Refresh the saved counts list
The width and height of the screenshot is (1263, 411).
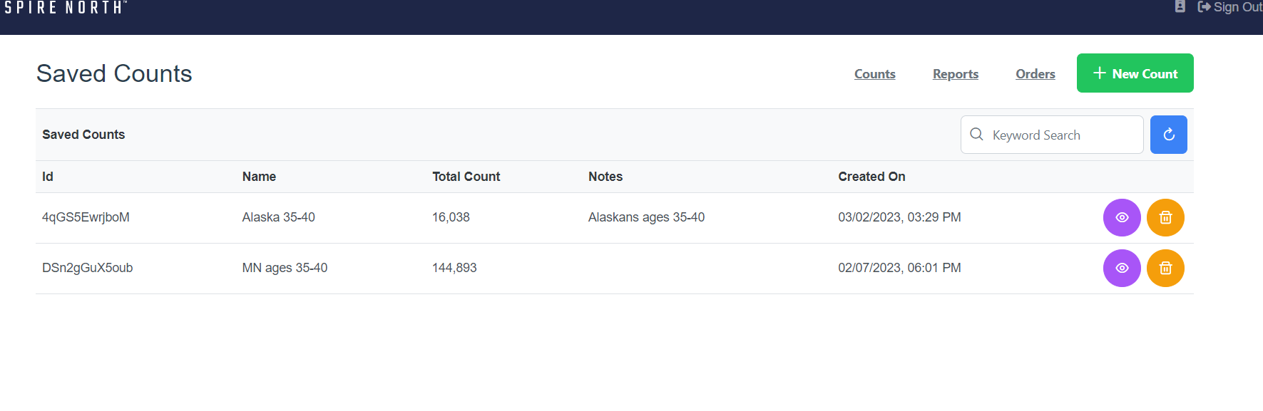tap(1168, 135)
